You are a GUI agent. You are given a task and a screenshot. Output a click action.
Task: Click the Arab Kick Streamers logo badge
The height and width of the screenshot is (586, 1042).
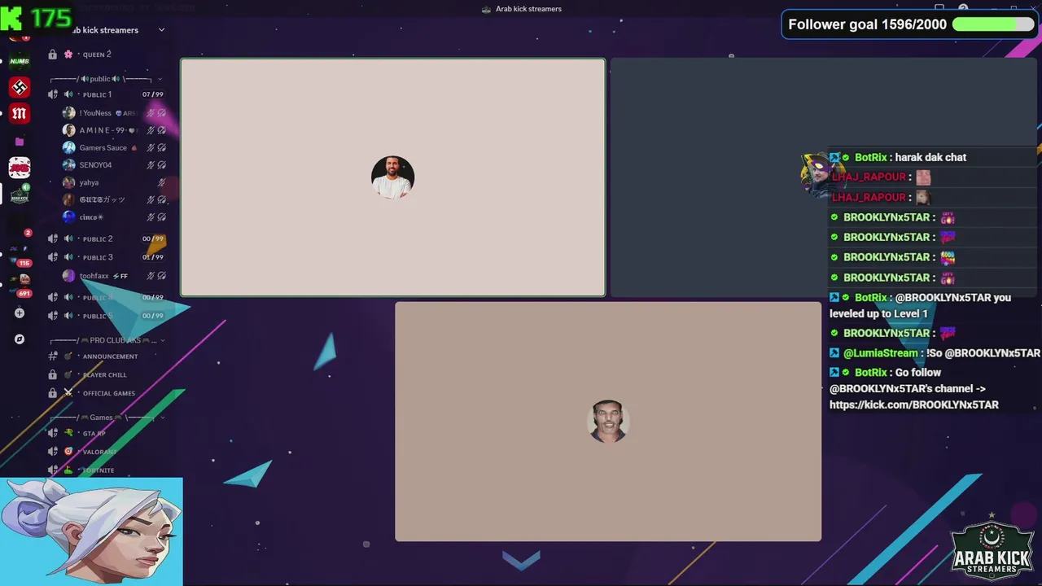tap(992, 547)
